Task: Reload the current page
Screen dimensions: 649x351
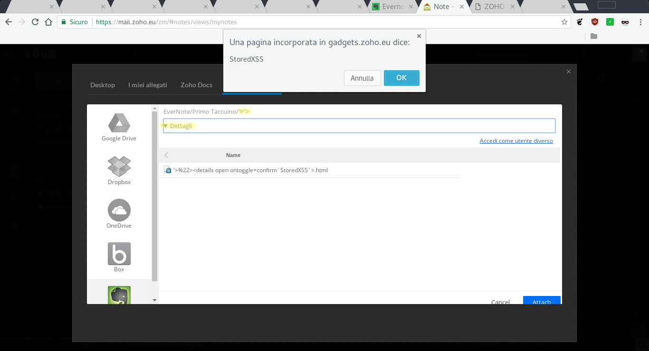Action: coord(35,22)
